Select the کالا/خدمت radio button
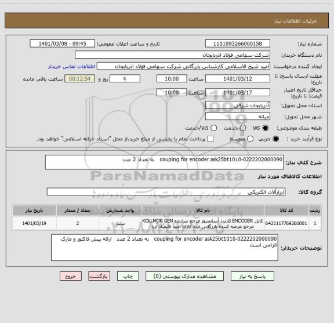 coord(213,128)
